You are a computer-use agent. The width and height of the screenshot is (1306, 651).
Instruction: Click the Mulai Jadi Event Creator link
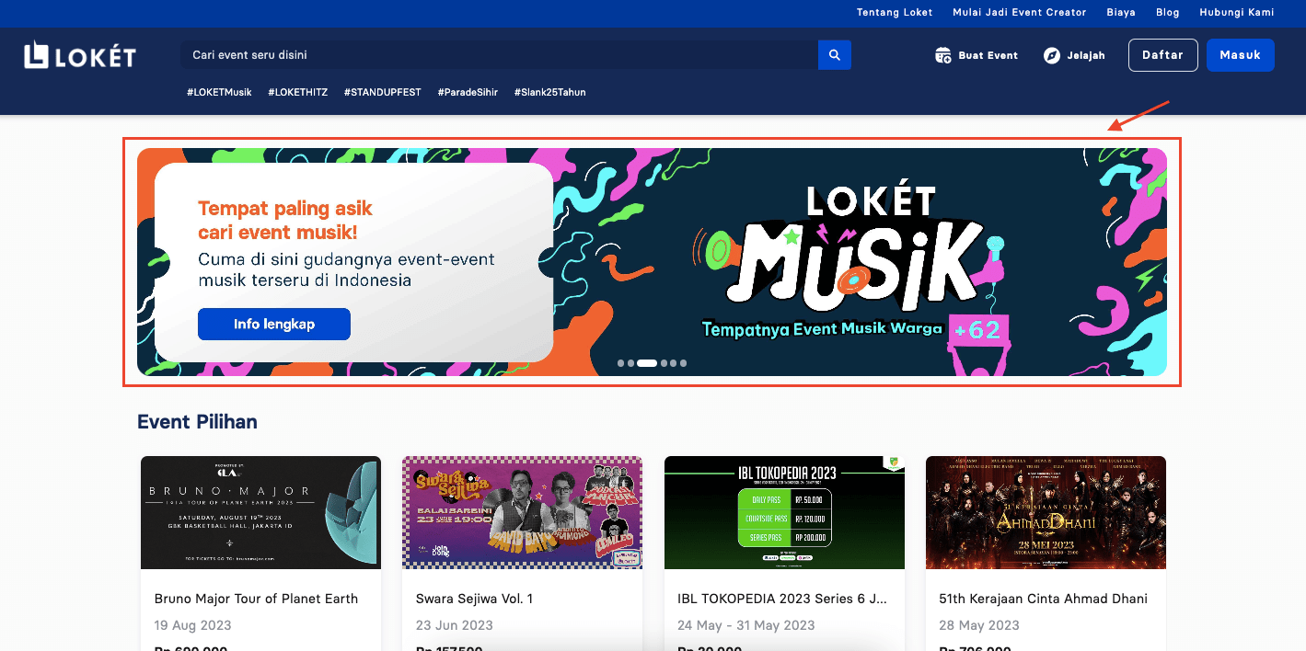coord(1019,13)
